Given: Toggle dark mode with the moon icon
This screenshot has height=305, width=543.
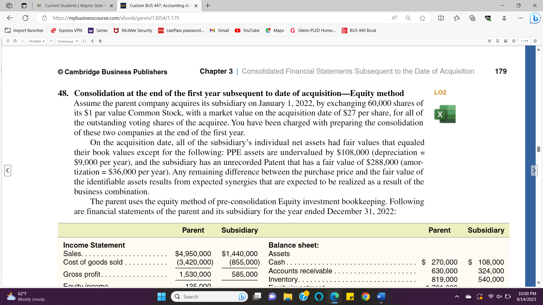Looking at the screenshot, I should click(x=92, y=41).
